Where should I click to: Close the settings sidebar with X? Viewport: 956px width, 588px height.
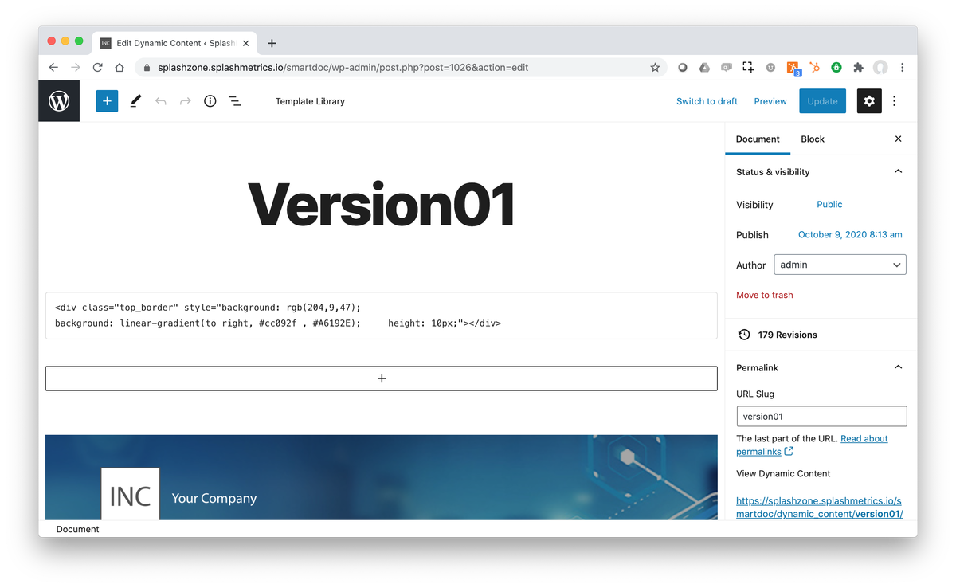(x=898, y=139)
